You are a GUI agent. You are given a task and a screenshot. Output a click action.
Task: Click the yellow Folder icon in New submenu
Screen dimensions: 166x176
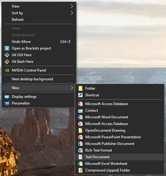pyautogui.click(x=81, y=88)
